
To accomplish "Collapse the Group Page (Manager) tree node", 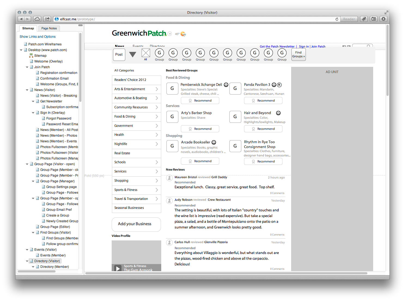I will point(33,181).
